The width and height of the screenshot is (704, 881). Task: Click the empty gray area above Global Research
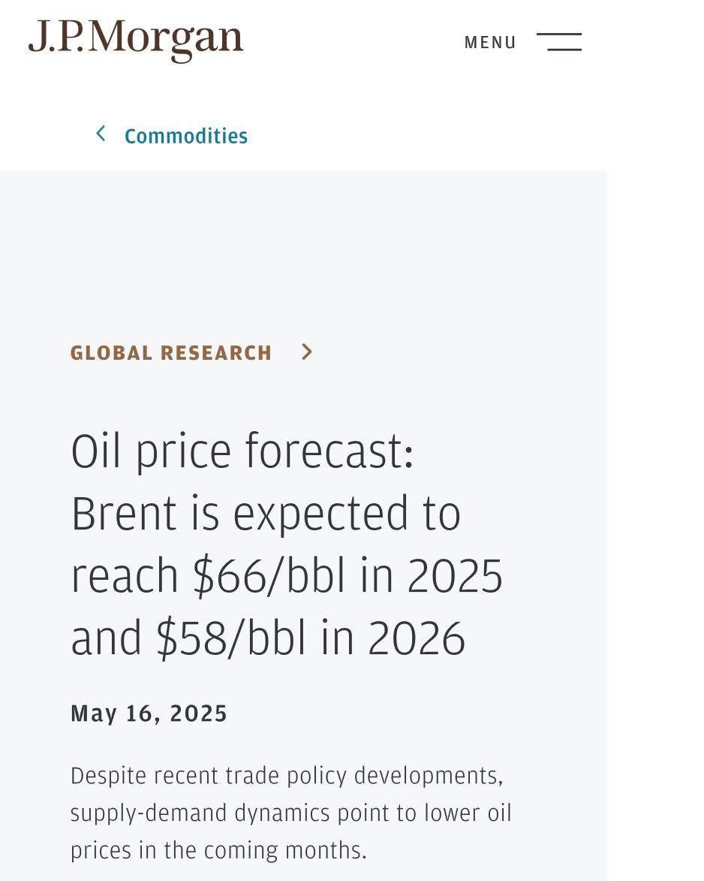point(303,253)
